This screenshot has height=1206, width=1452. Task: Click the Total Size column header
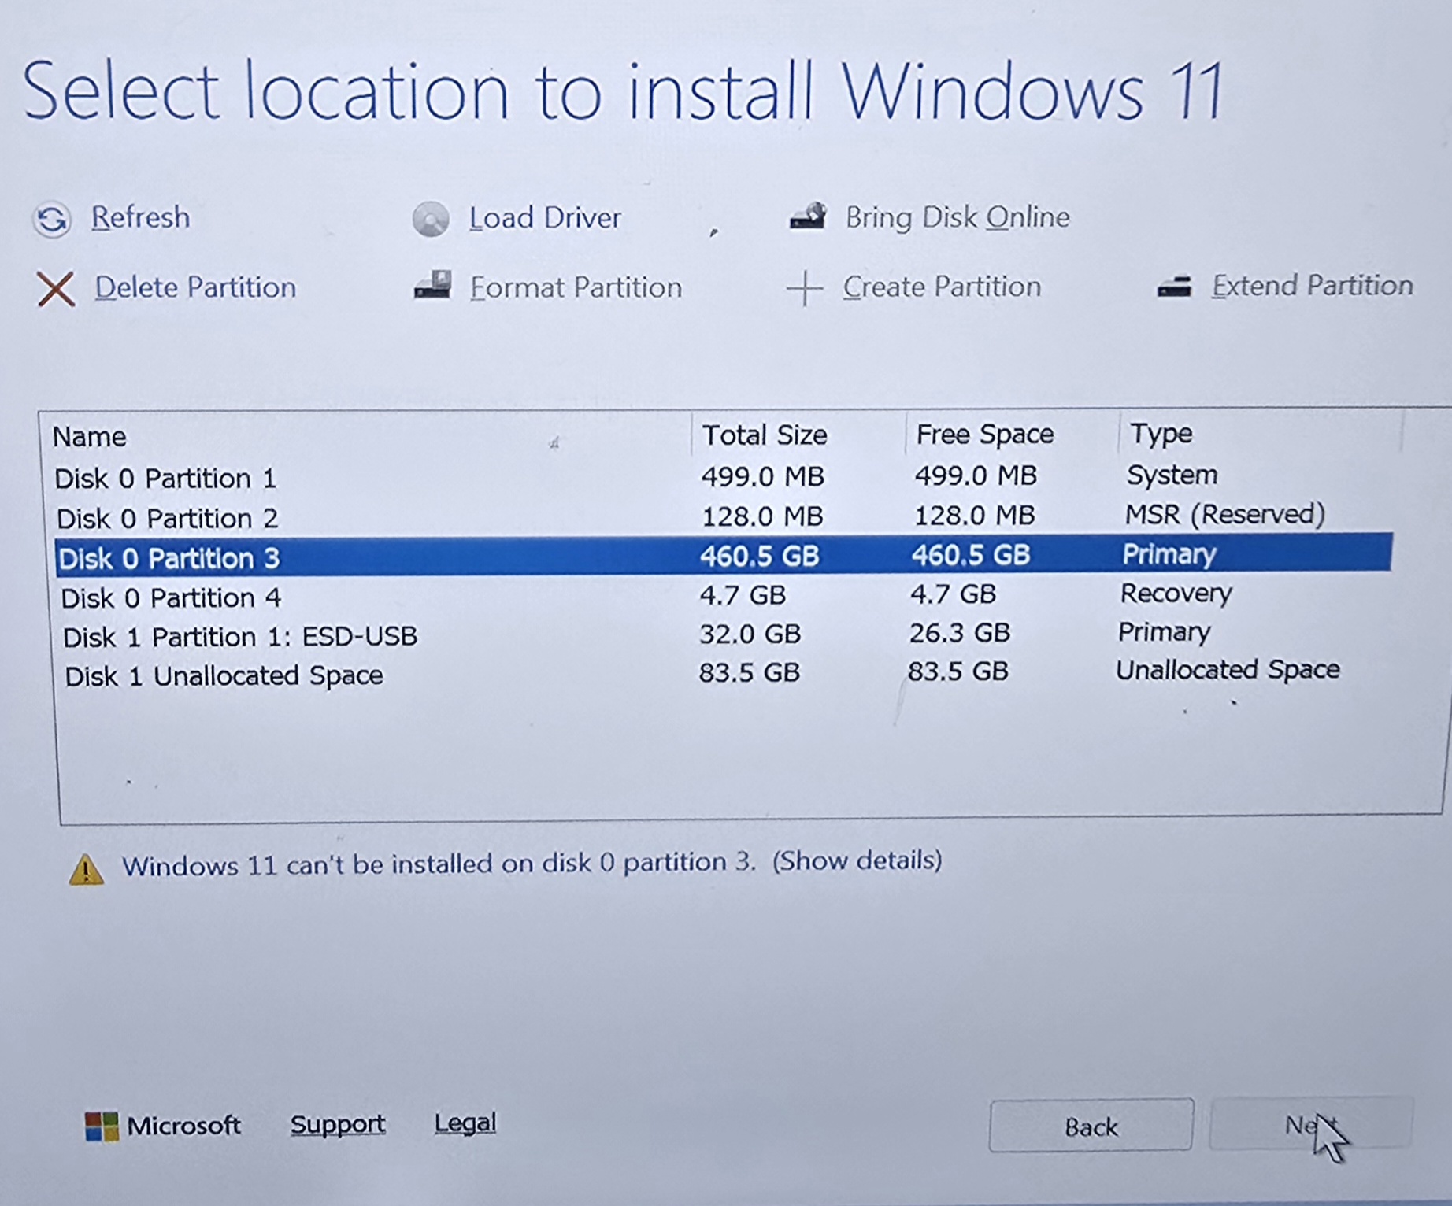click(765, 435)
